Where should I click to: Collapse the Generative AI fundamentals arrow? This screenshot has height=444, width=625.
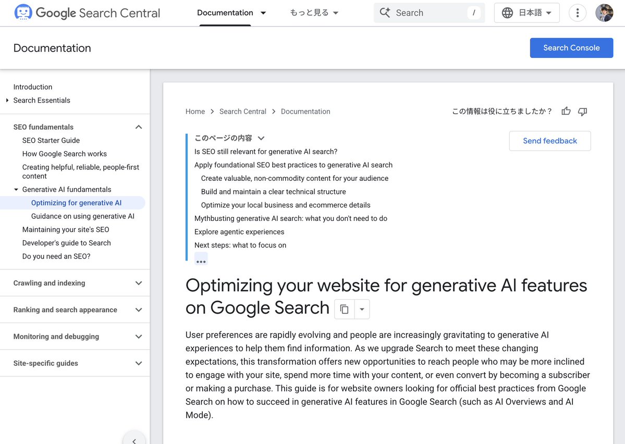pyautogui.click(x=16, y=189)
